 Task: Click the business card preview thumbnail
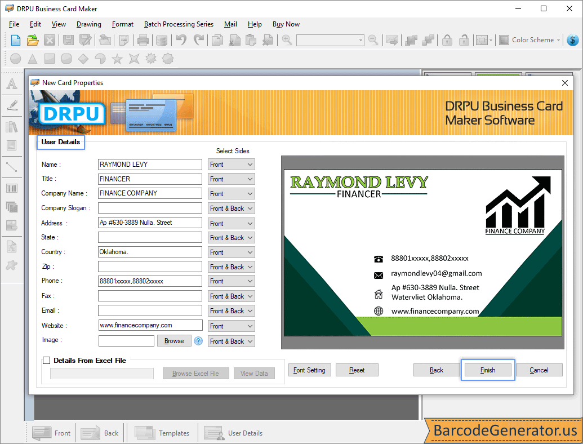click(423, 252)
